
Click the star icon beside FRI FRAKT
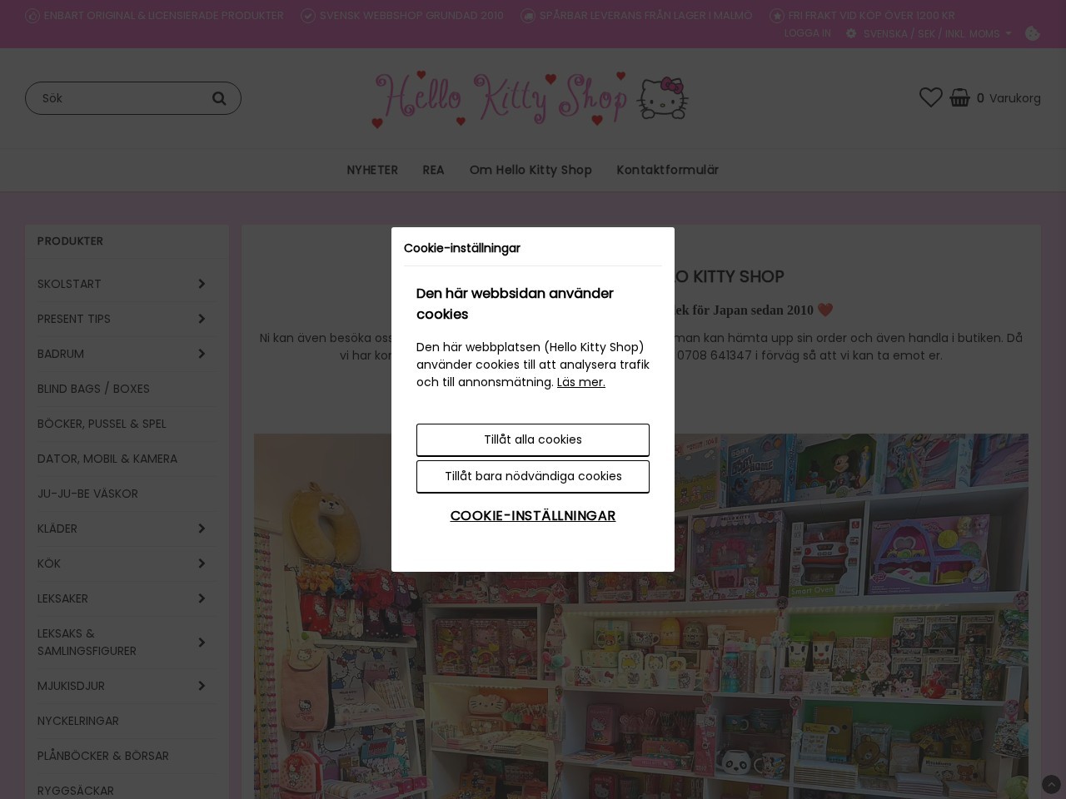[775, 15]
